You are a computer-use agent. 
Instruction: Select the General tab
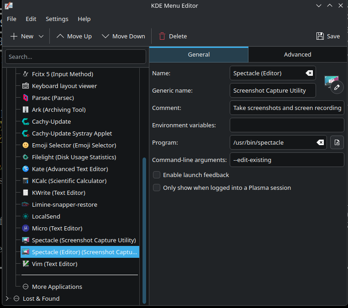[199, 55]
